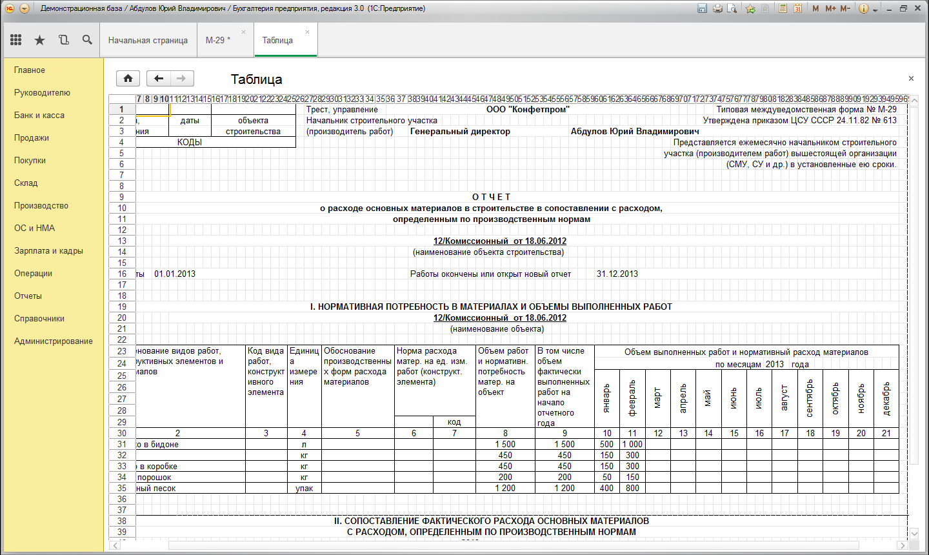Open the Производство section
Screen dimensions: 929x555
(x=41, y=205)
